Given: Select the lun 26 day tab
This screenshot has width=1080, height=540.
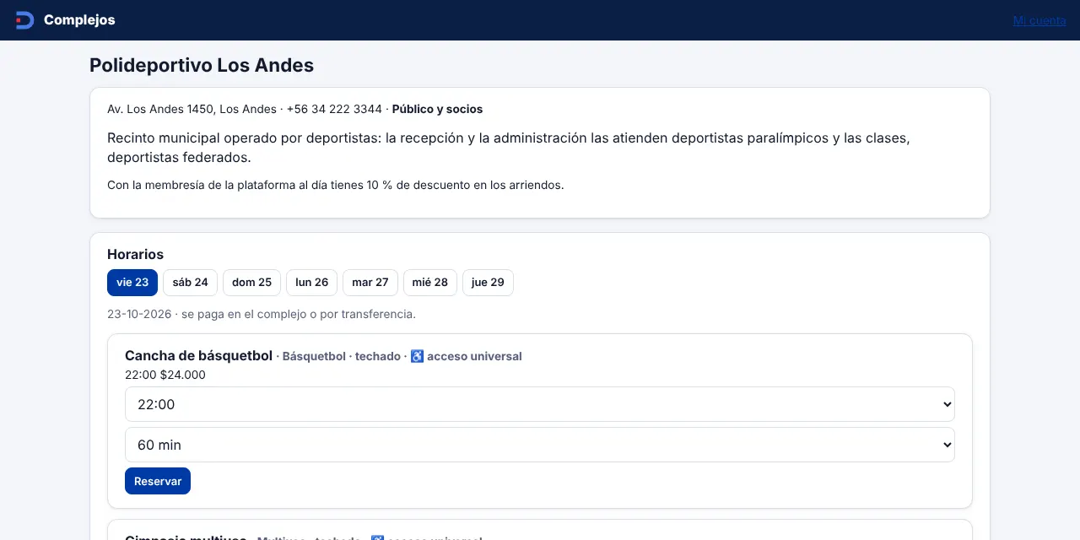Looking at the screenshot, I should click(x=311, y=283).
